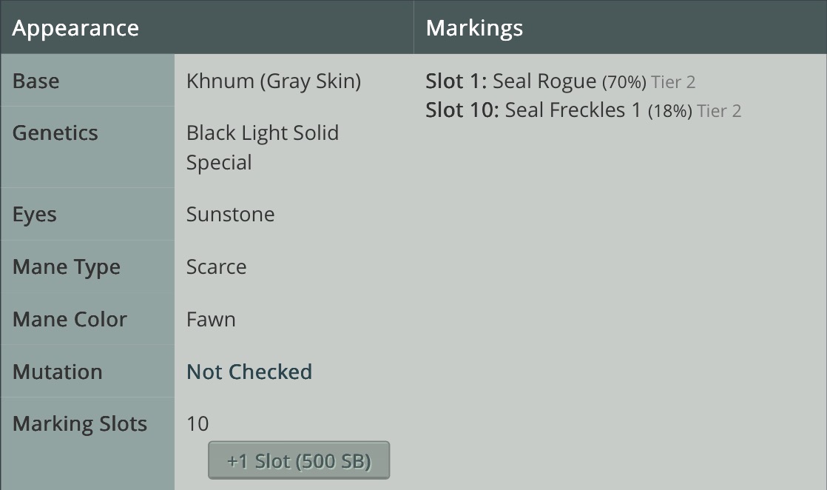Click the Scarce mane type value
Image resolution: width=827 pixels, height=490 pixels.
click(216, 266)
